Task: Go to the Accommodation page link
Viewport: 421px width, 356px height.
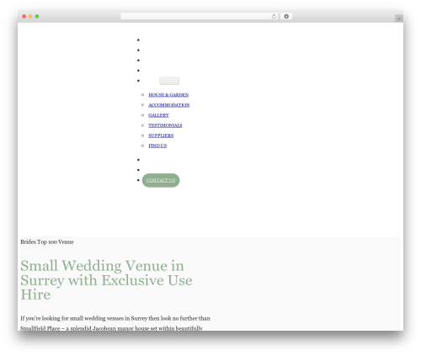Action: (x=169, y=105)
